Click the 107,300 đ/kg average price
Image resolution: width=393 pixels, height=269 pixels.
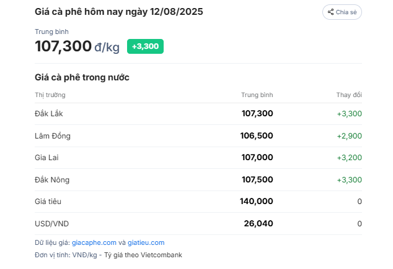point(77,46)
